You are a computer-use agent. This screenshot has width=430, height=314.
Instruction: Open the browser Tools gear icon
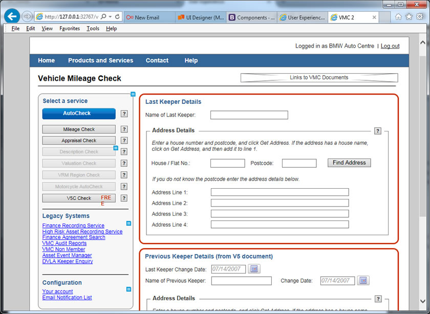pos(420,17)
